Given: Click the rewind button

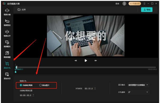Looking at the screenshot, I should (x=76, y=61).
